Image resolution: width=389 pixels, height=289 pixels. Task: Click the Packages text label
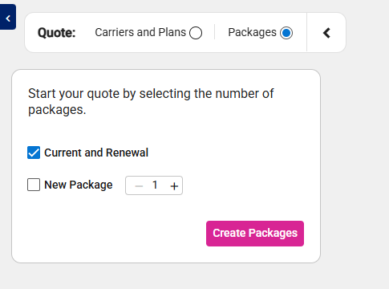click(x=252, y=33)
